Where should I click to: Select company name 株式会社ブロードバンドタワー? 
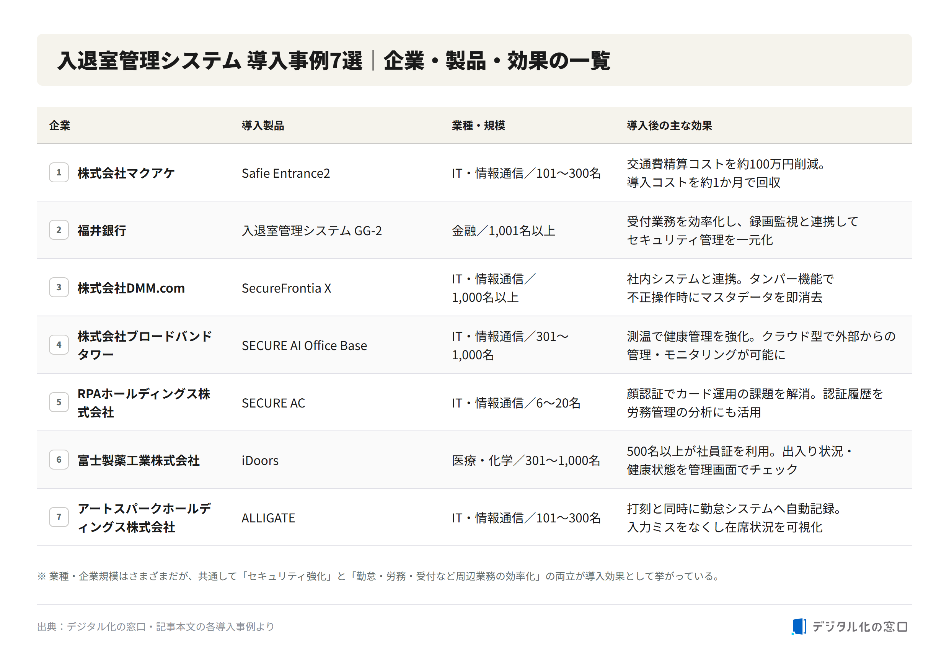pyautogui.click(x=144, y=345)
